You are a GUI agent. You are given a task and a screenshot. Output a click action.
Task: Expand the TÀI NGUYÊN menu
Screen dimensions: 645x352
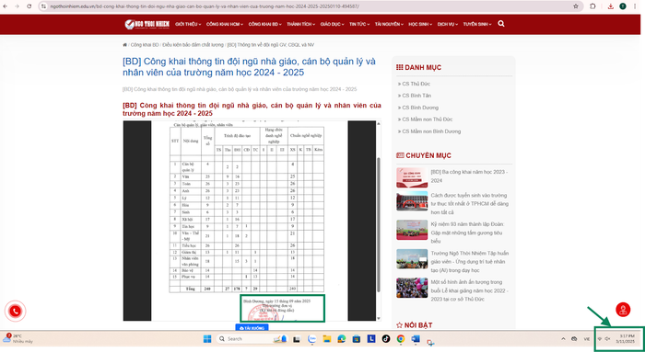pos(389,24)
